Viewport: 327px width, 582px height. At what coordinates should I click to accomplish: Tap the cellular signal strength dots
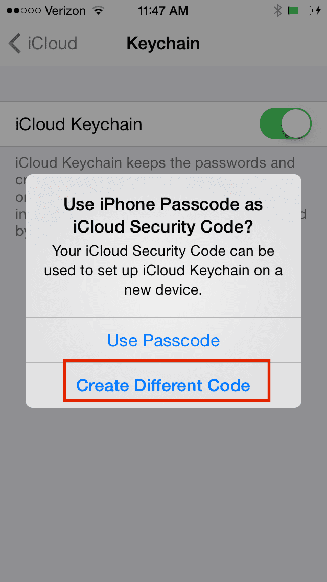[x=24, y=11]
